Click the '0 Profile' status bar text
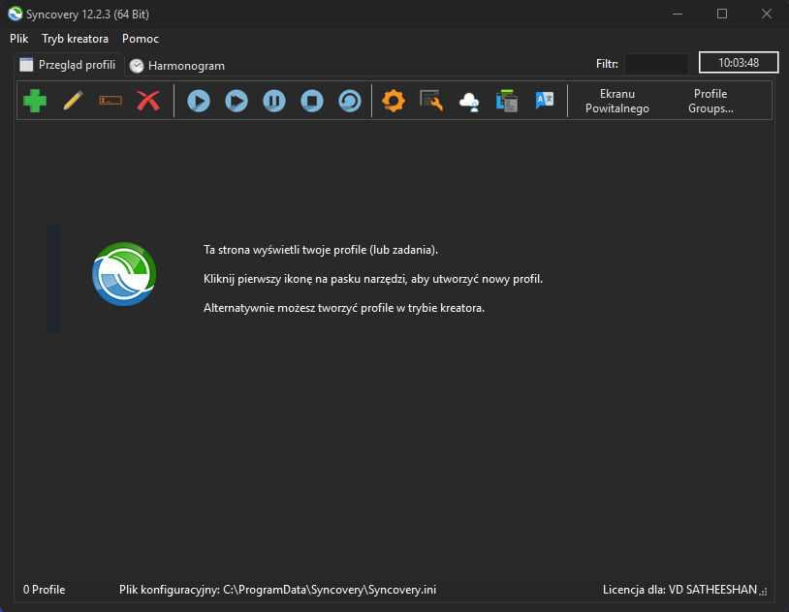 [45, 590]
